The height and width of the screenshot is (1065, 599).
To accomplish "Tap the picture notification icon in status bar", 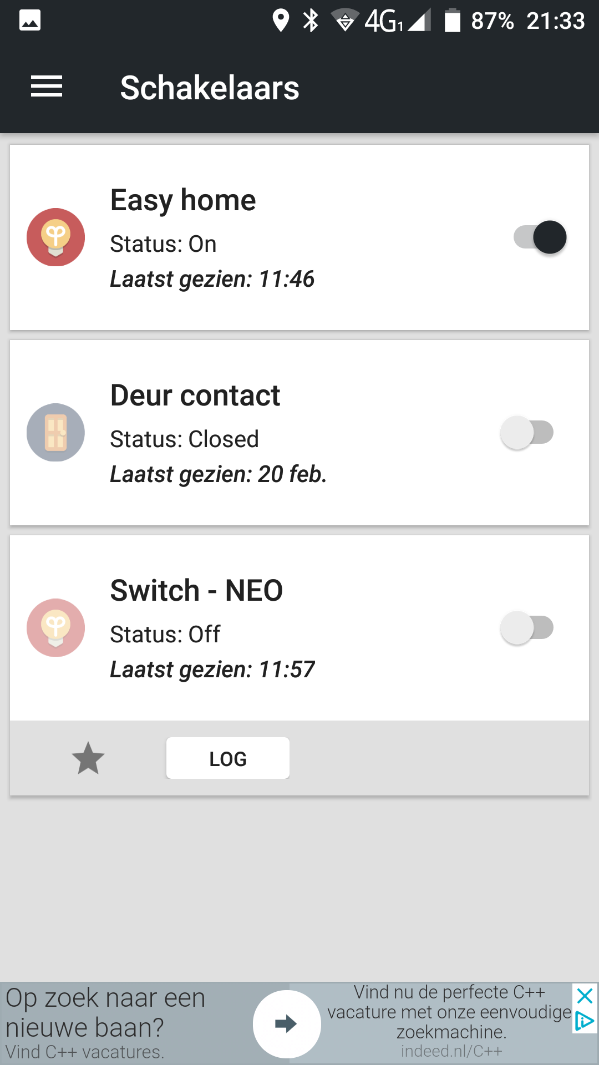I will click(30, 21).
